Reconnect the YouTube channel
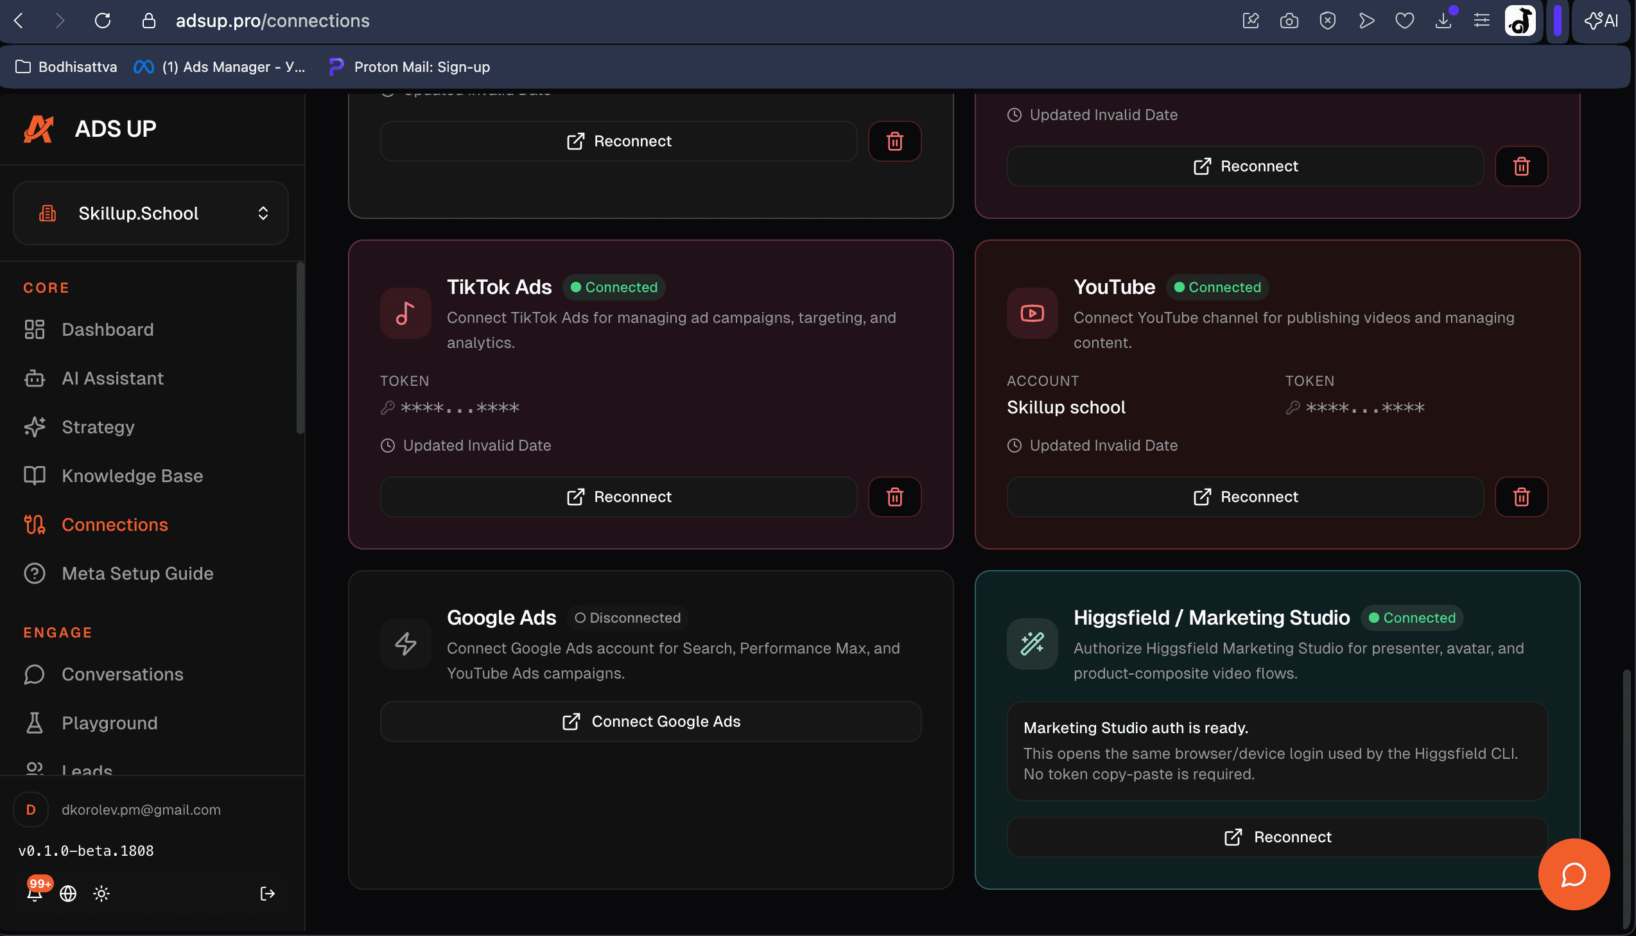 pyautogui.click(x=1245, y=497)
